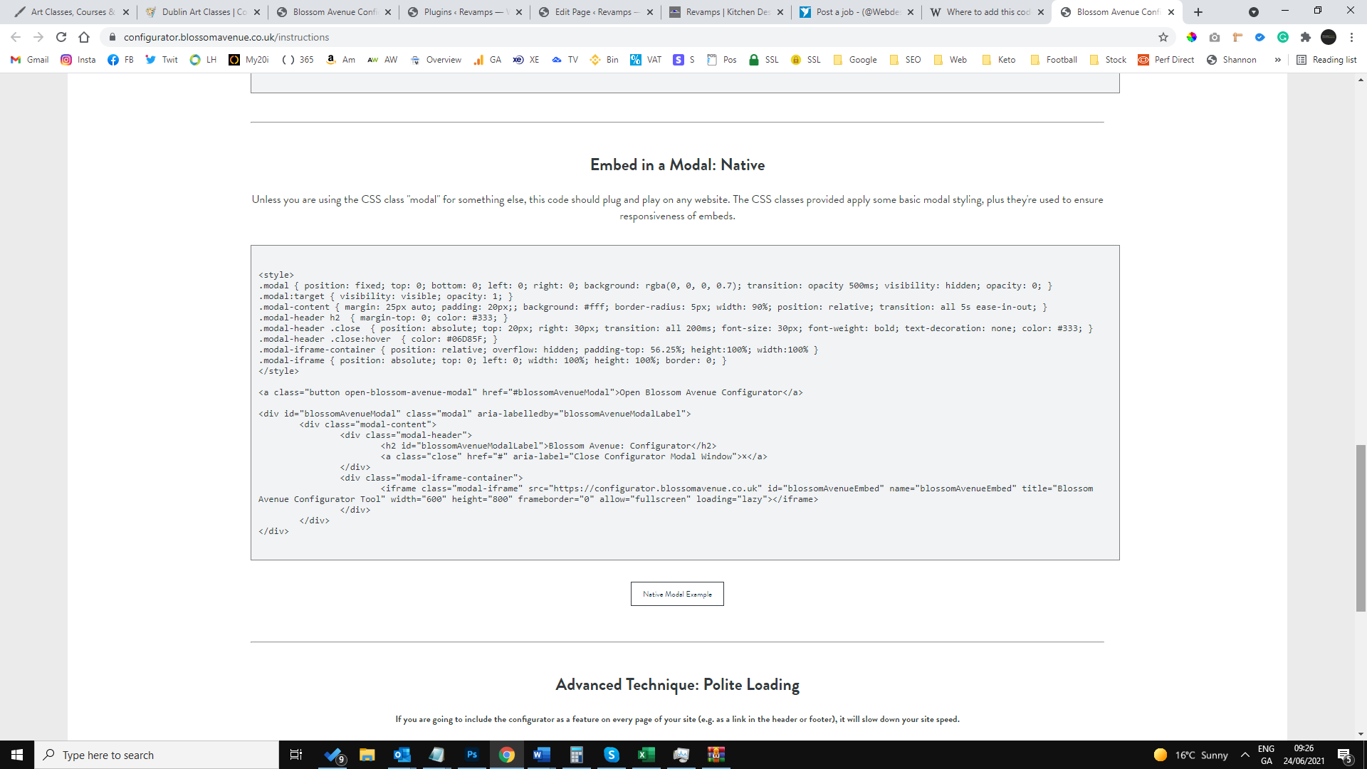Viewport: 1367px width, 769px height.
Task: Open the Reading list panel
Action: (1327, 60)
